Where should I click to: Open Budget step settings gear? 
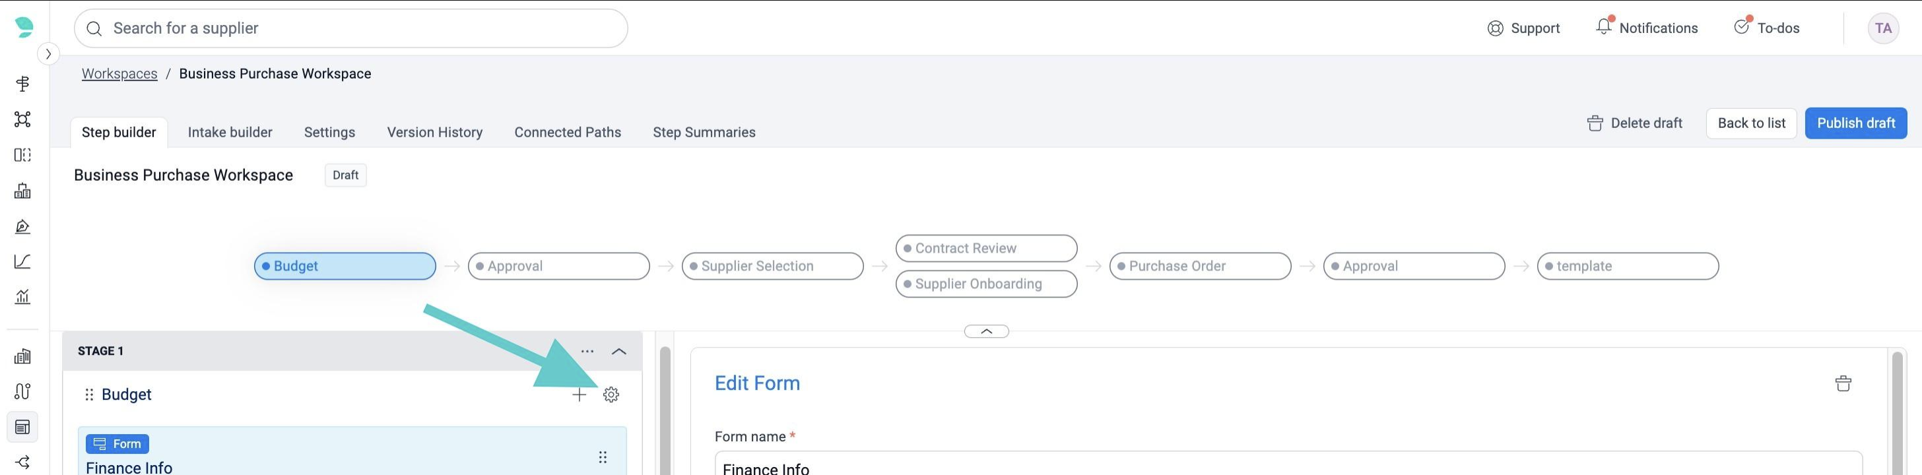tap(611, 395)
